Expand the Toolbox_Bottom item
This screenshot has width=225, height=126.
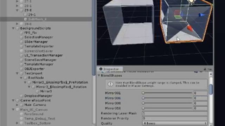(x=17, y=123)
